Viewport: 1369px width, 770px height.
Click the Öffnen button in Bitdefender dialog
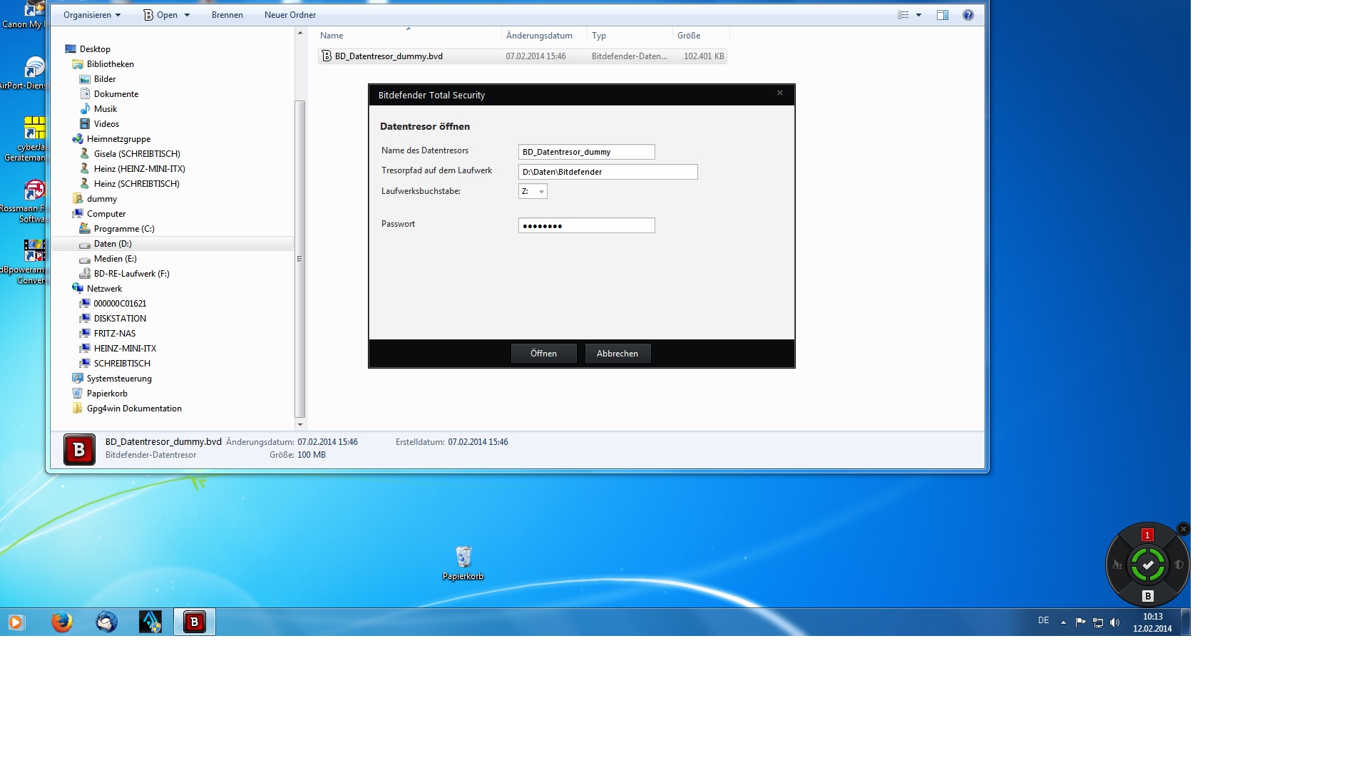[543, 354]
